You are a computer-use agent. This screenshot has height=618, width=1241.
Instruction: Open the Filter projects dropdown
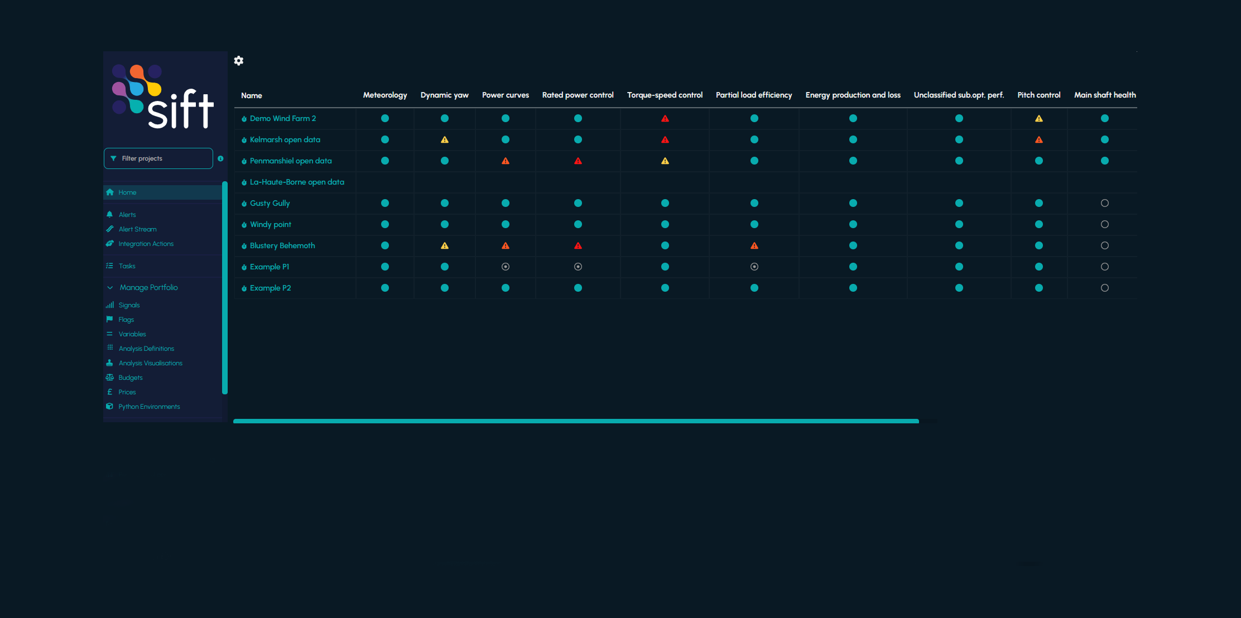[158, 158]
